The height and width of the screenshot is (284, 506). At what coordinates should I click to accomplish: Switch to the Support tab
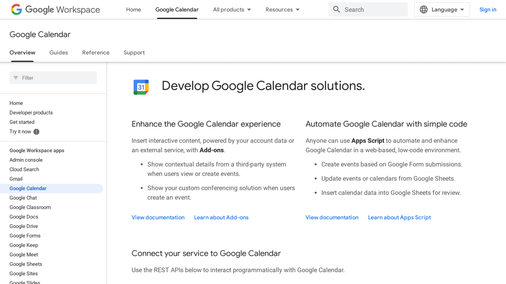pyautogui.click(x=134, y=53)
